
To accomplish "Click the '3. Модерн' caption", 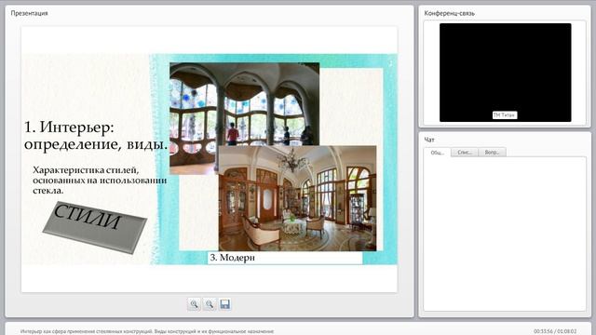I will tap(232, 258).
